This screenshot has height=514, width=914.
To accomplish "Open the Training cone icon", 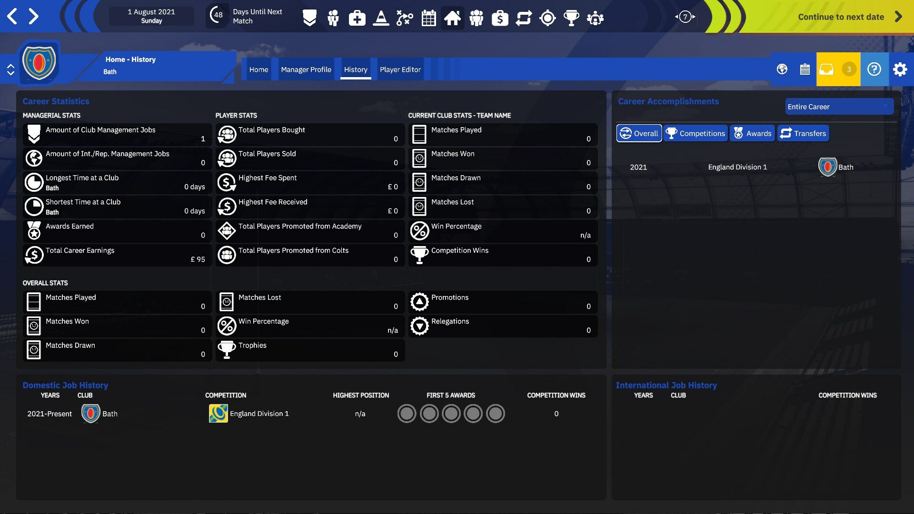I will click(381, 18).
